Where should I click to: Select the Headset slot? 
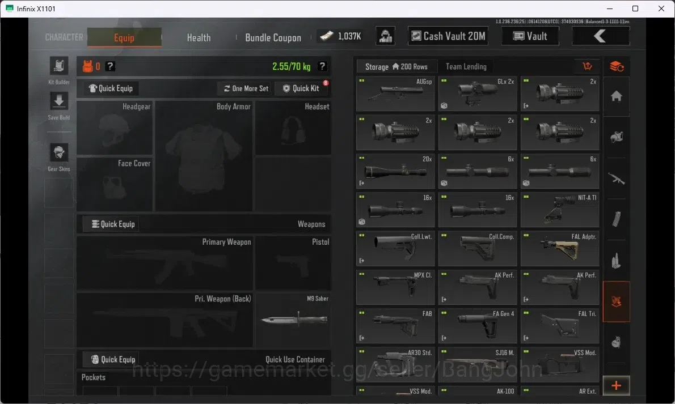293,128
